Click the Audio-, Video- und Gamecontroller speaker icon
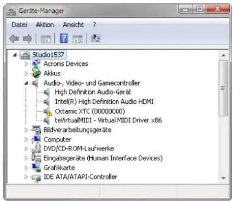233x201 pixels. click(x=35, y=83)
